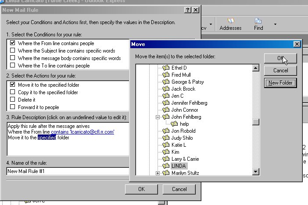Click the John Connor folder icon
The width and height of the screenshot is (308, 205).
[x=166, y=110]
